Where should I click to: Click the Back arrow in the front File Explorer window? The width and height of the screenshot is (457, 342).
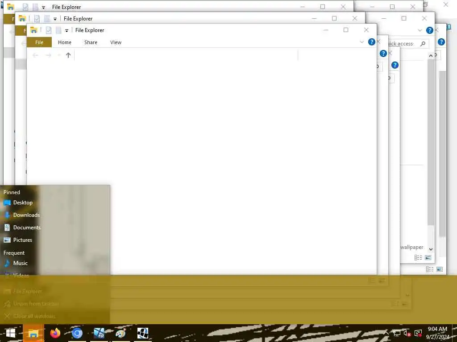[35, 55]
